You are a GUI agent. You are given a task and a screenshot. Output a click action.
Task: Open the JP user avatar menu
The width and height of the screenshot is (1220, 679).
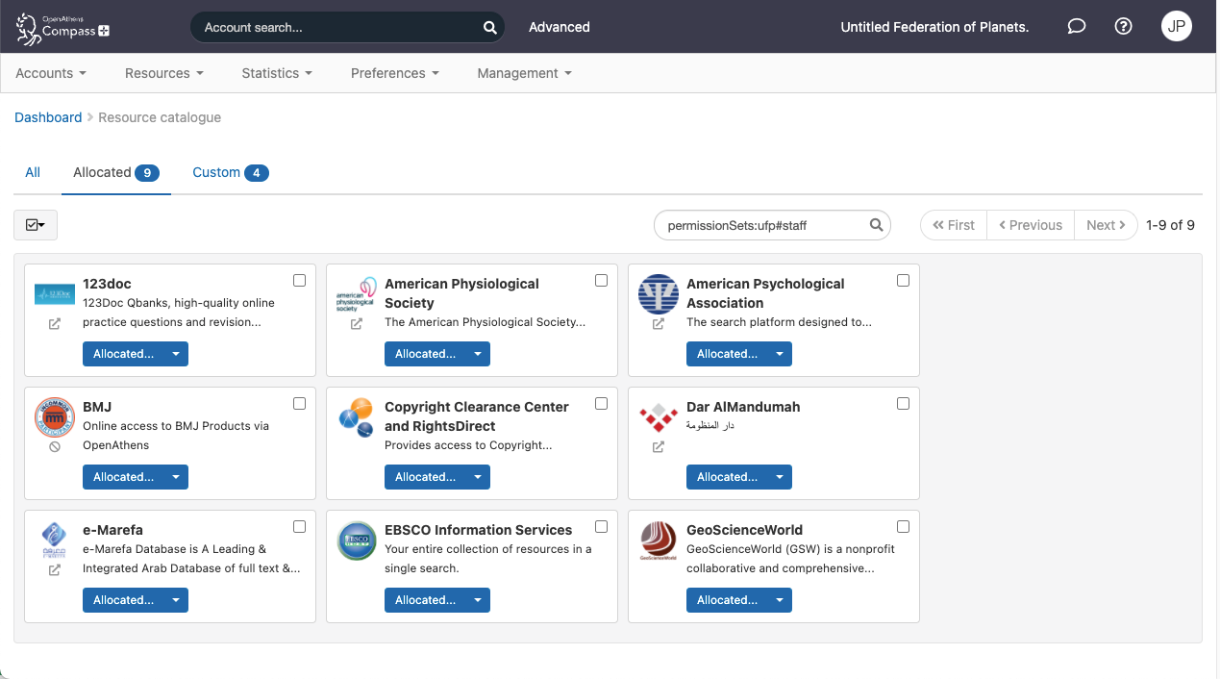(x=1176, y=27)
